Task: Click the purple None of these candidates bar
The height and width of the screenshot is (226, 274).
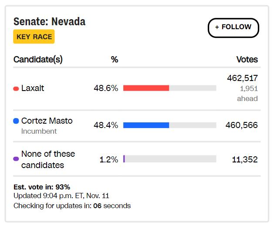Action: [124, 159]
